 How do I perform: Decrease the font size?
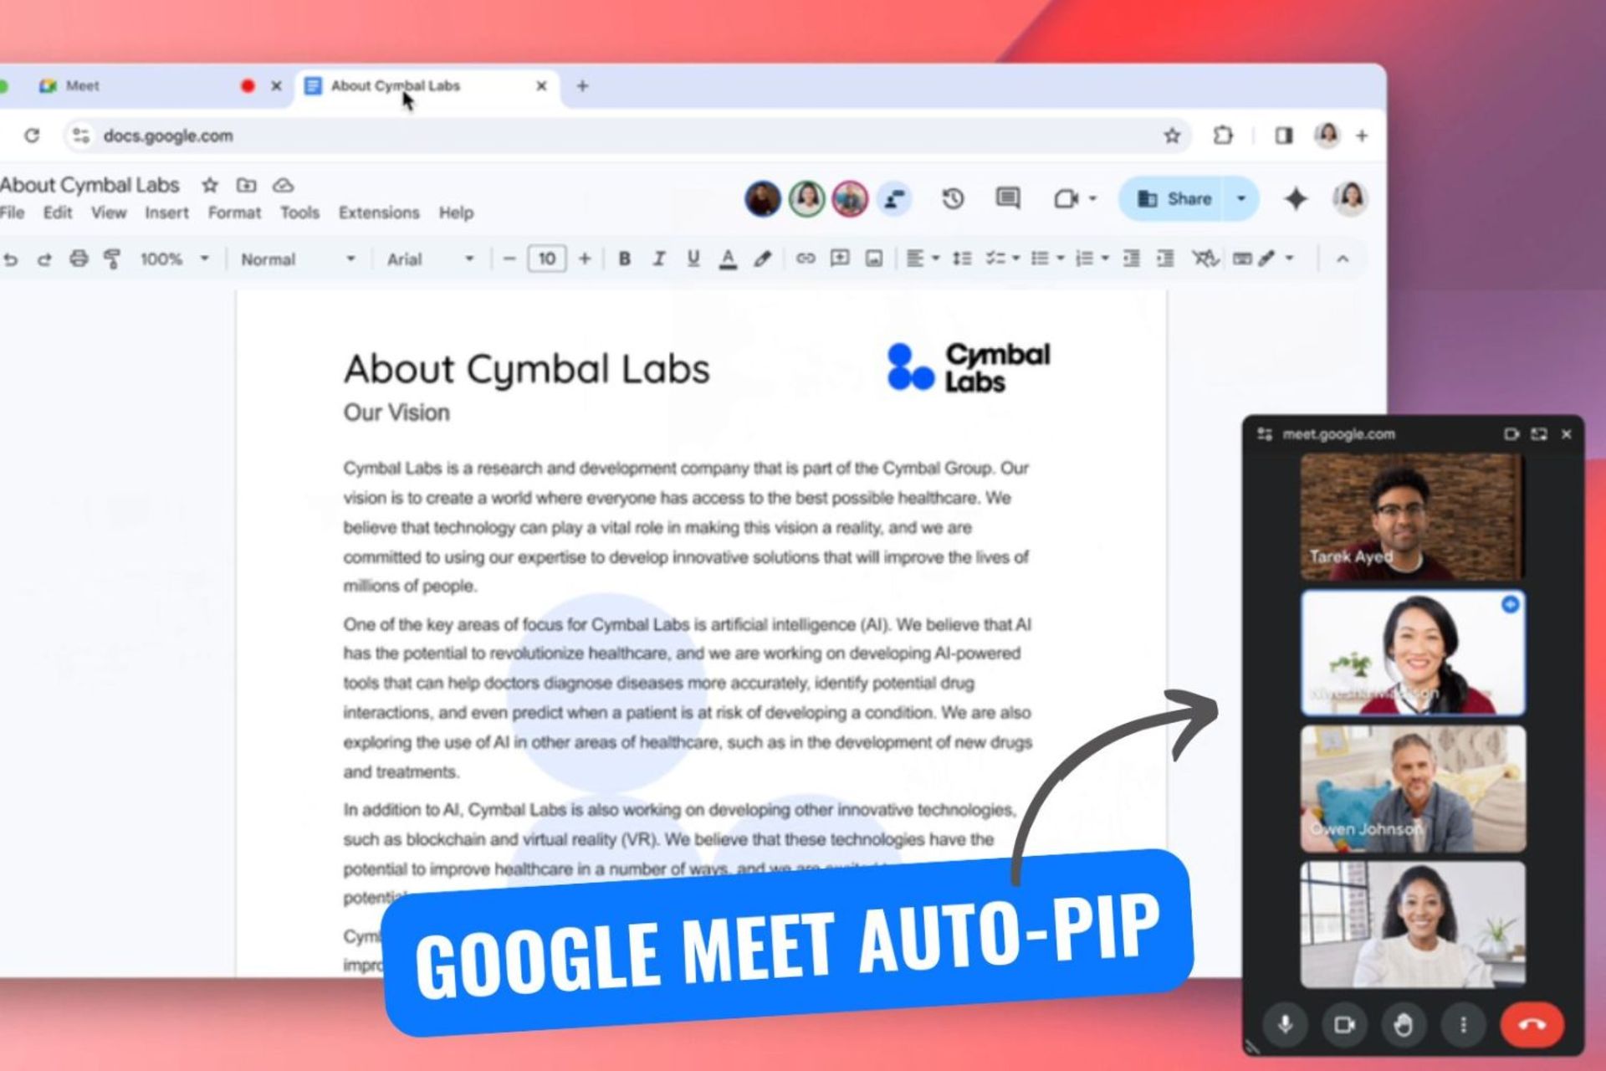click(509, 259)
